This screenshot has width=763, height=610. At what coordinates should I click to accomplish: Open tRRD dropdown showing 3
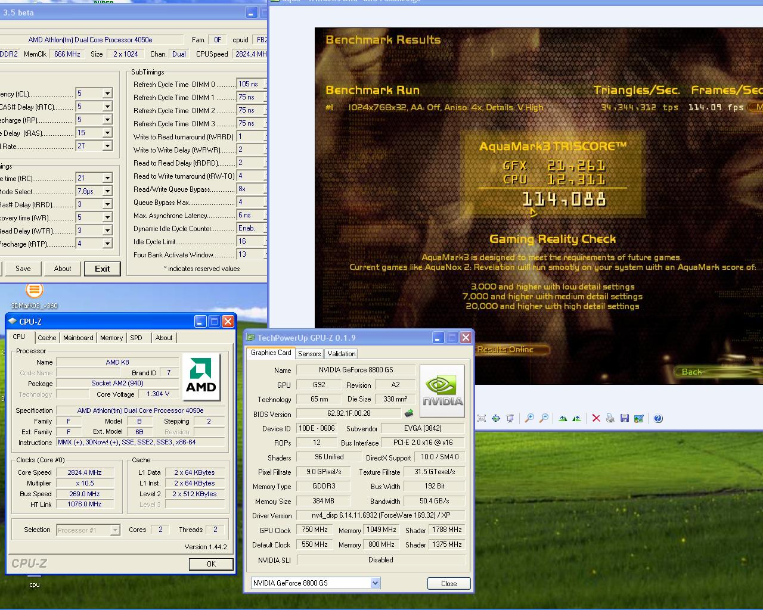[107, 204]
